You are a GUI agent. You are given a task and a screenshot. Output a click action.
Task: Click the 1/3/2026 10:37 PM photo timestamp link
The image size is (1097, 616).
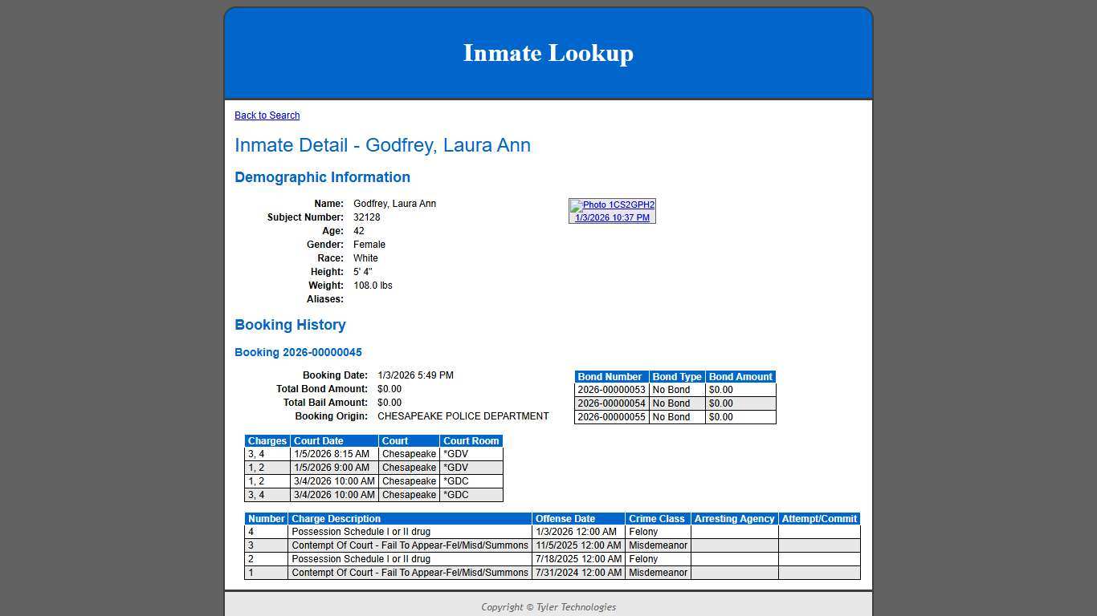(x=612, y=217)
